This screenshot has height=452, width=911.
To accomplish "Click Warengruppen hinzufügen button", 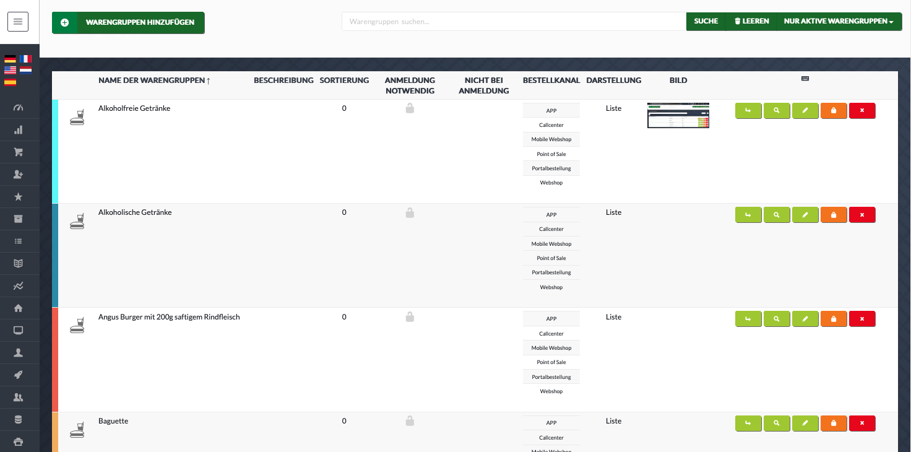I will pos(128,22).
